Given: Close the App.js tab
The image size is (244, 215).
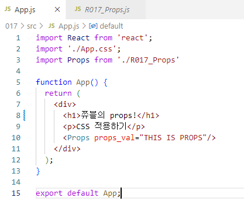Looking at the screenshot, I should tap(57, 9).
